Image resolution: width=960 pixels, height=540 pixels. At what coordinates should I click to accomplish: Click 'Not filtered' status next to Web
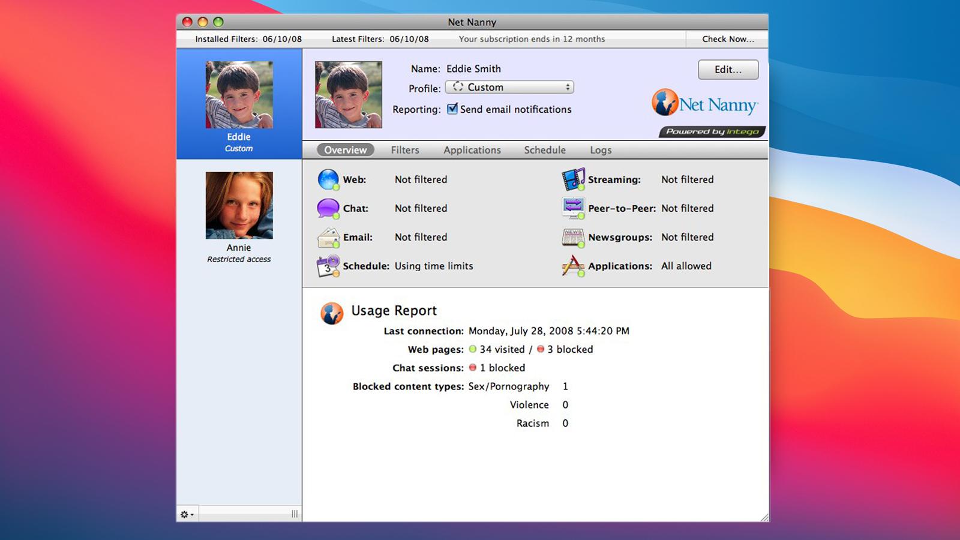[421, 179]
